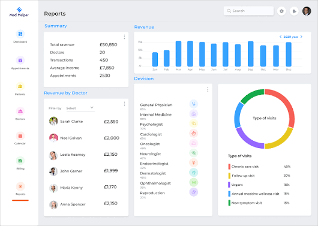Click the Jan revenue bar
The width and height of the screenshot is (318, 226).
pos(155,59)
